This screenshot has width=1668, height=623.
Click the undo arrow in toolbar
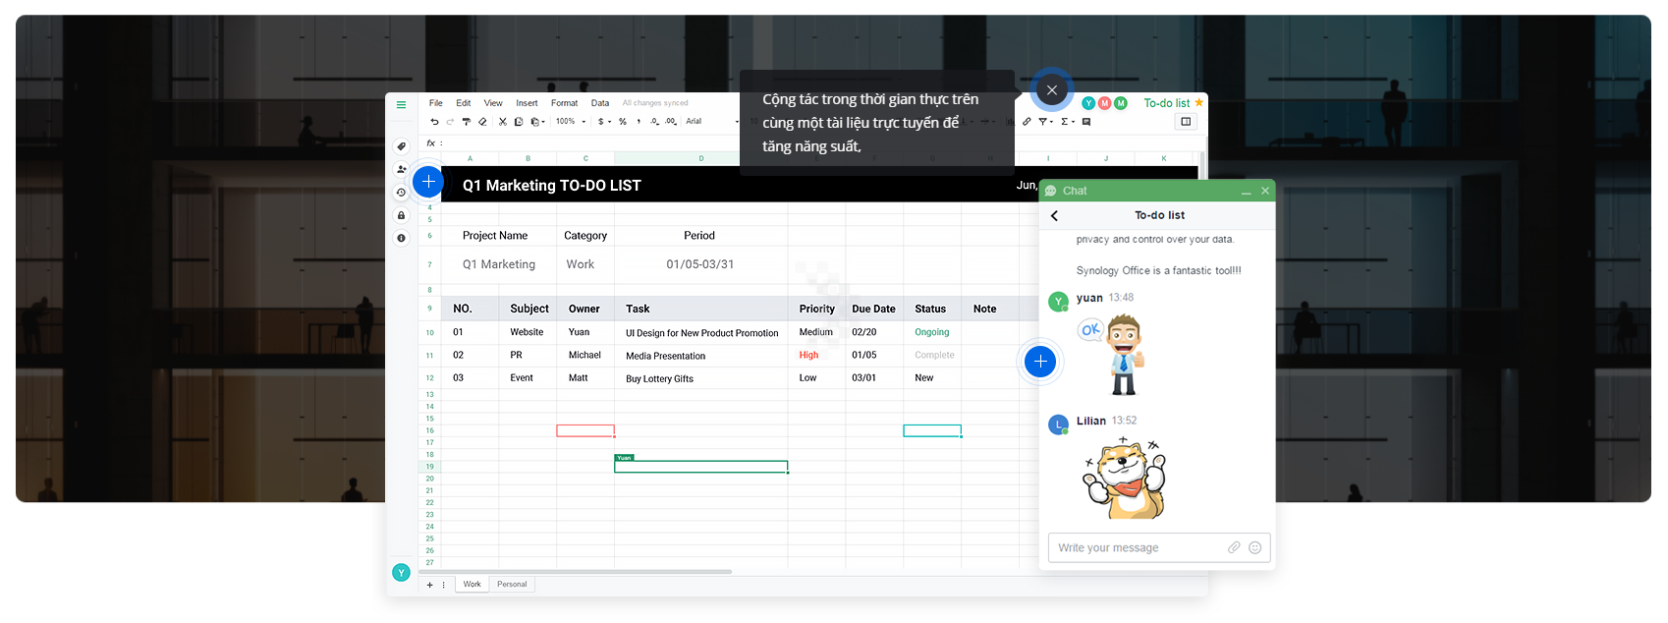click(434, 122)
